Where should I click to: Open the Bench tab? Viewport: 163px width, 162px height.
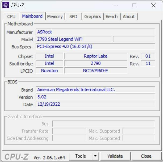(x=112, y=16)
